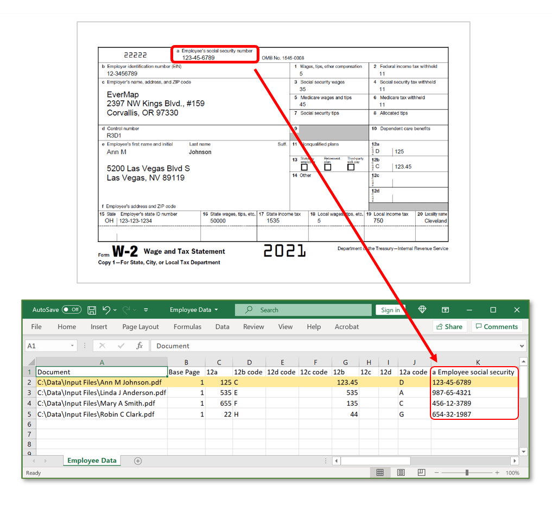Check the Retirement plan checkbox on W-2
This screenshot has height=505, width=552.
328,167
